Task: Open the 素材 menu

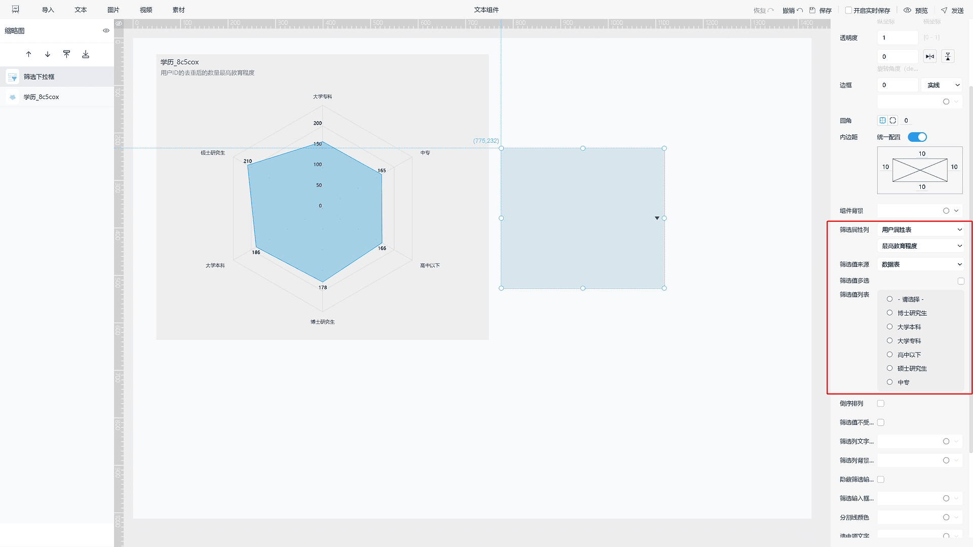Action: [x=178, y=10]
